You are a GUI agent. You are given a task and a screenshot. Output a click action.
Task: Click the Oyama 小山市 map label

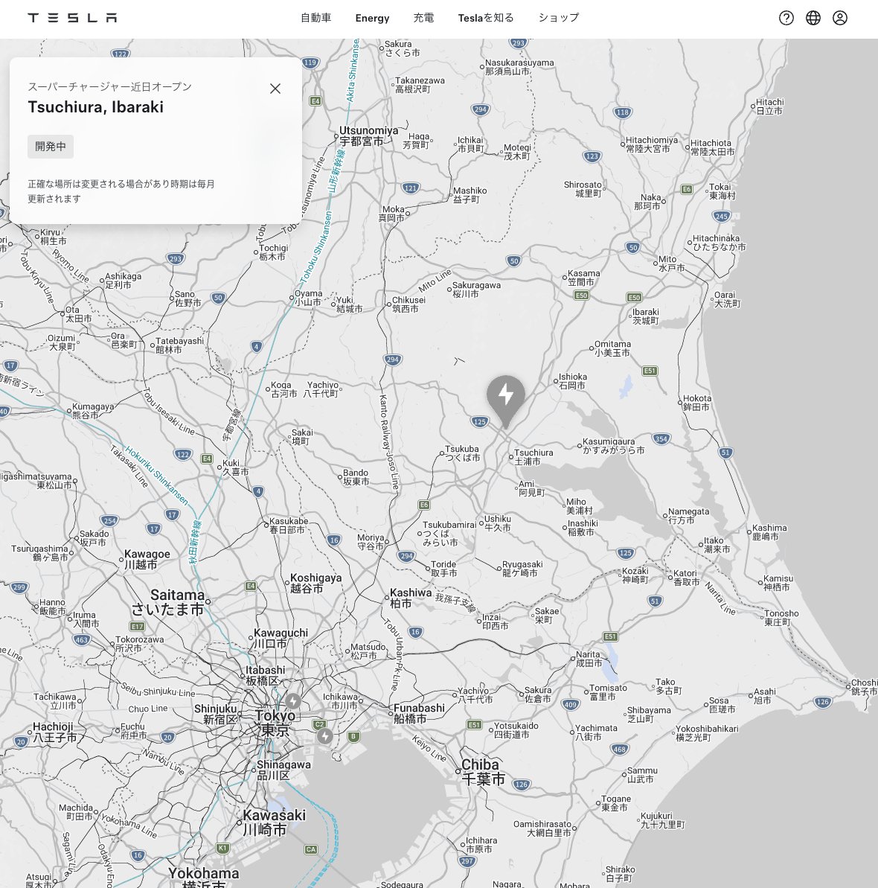[308, 298]
